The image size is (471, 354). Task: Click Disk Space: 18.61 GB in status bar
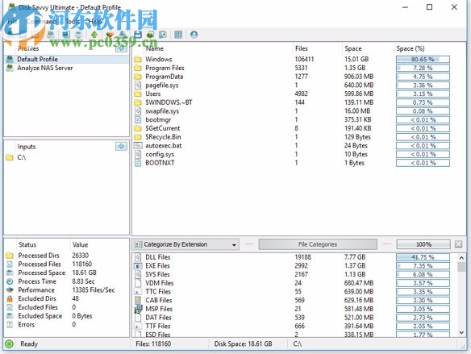(x=243, y=344)
